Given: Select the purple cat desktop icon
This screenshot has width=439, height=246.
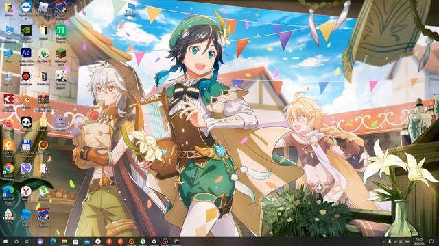Looking at the screenshot, I should pos(60,122).
